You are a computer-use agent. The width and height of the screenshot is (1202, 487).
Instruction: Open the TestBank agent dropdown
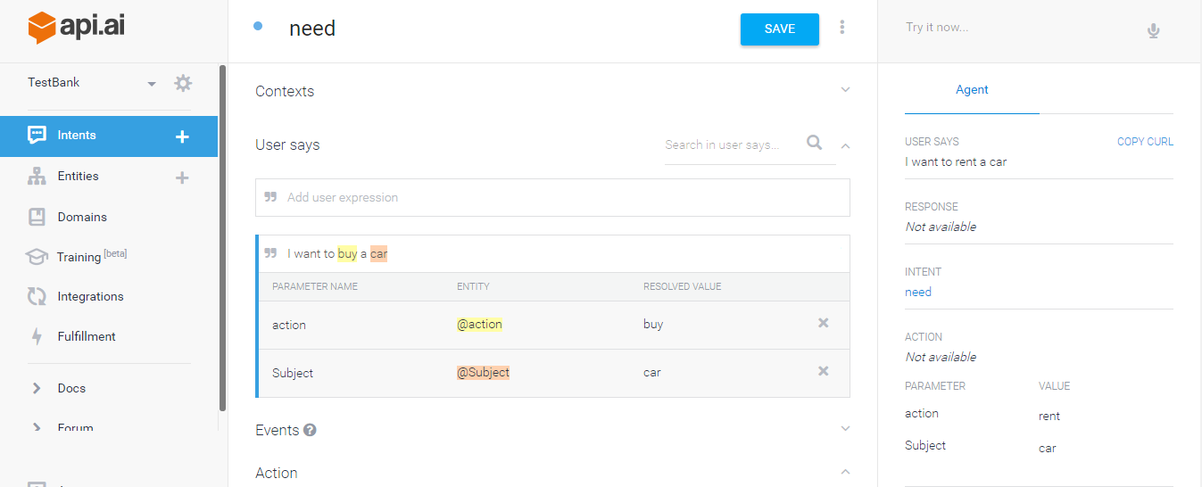coord(152,84)
